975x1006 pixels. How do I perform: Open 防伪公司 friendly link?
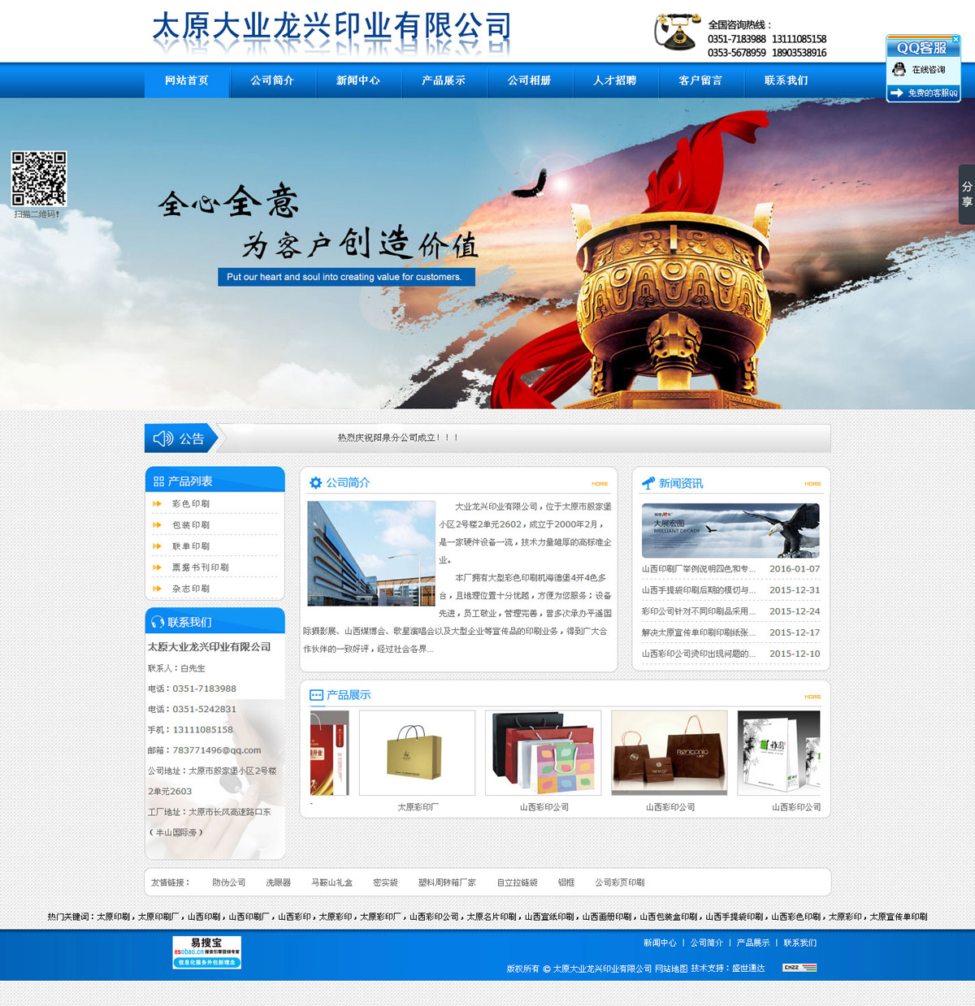coord(228,883)
